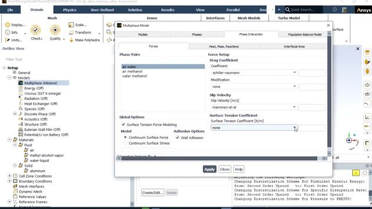Select aluminum solid material

(37, 171)
